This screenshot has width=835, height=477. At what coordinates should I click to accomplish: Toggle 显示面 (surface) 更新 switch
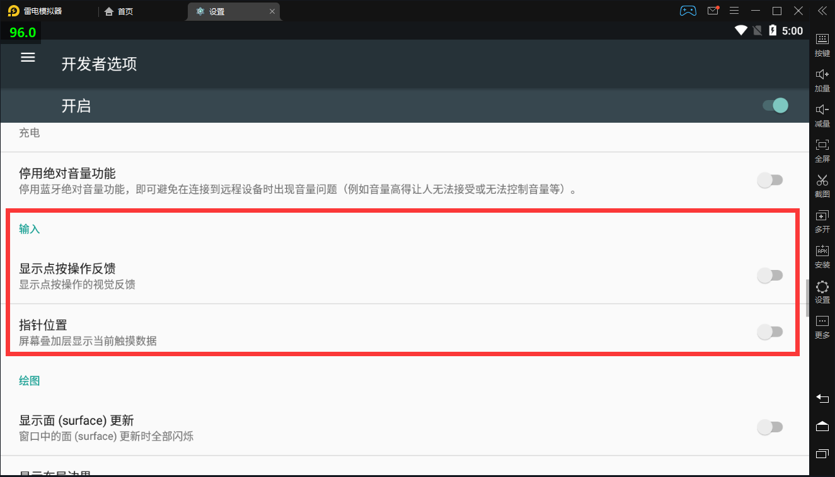(x=769, y=427)
